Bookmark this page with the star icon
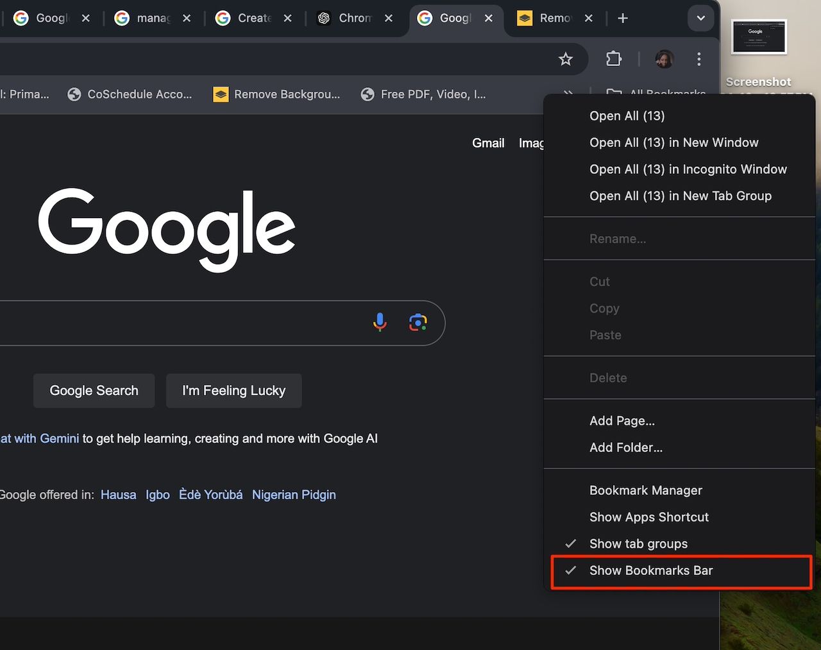This screenshot has height=650, width=821. tap(565, 58)
